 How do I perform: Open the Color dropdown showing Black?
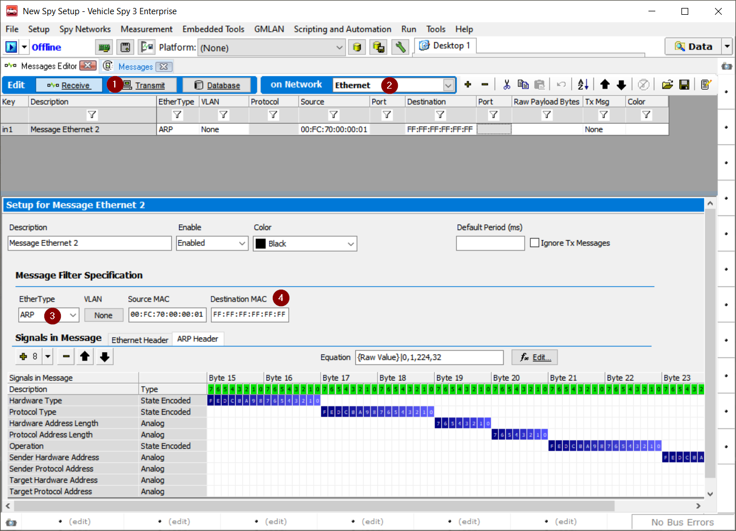pyautogui.click(x=305, y=244)
